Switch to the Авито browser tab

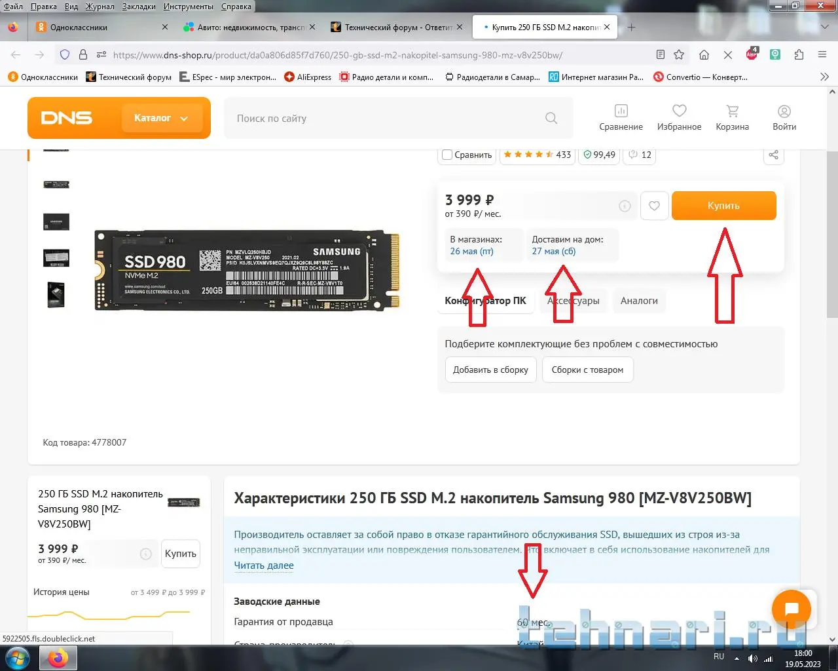249,28
